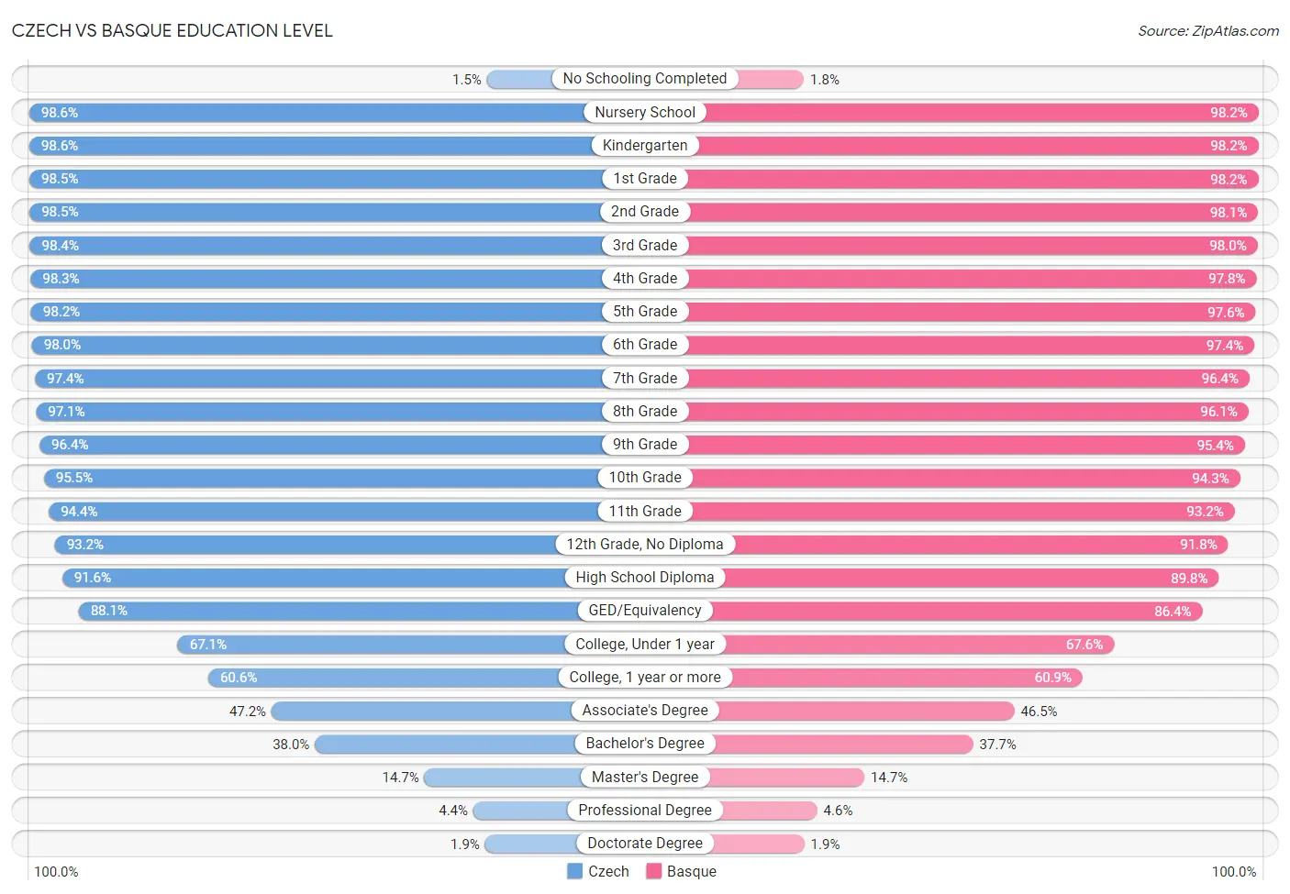This screenshot has width=1290, height=894.
Task: Select the College, Under 1 year label
Action: [x=645, y=644]
